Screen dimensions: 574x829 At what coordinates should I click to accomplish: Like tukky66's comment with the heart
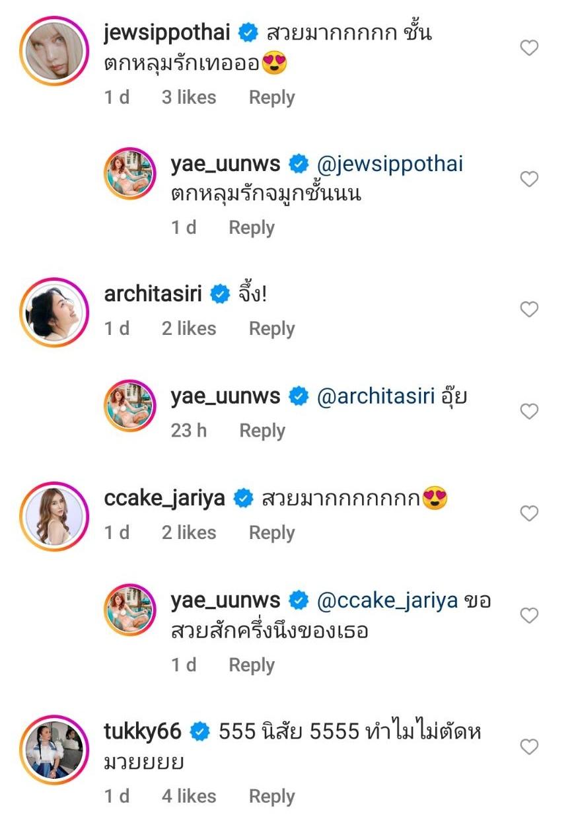pyautogui.click(x=529, y=747)
